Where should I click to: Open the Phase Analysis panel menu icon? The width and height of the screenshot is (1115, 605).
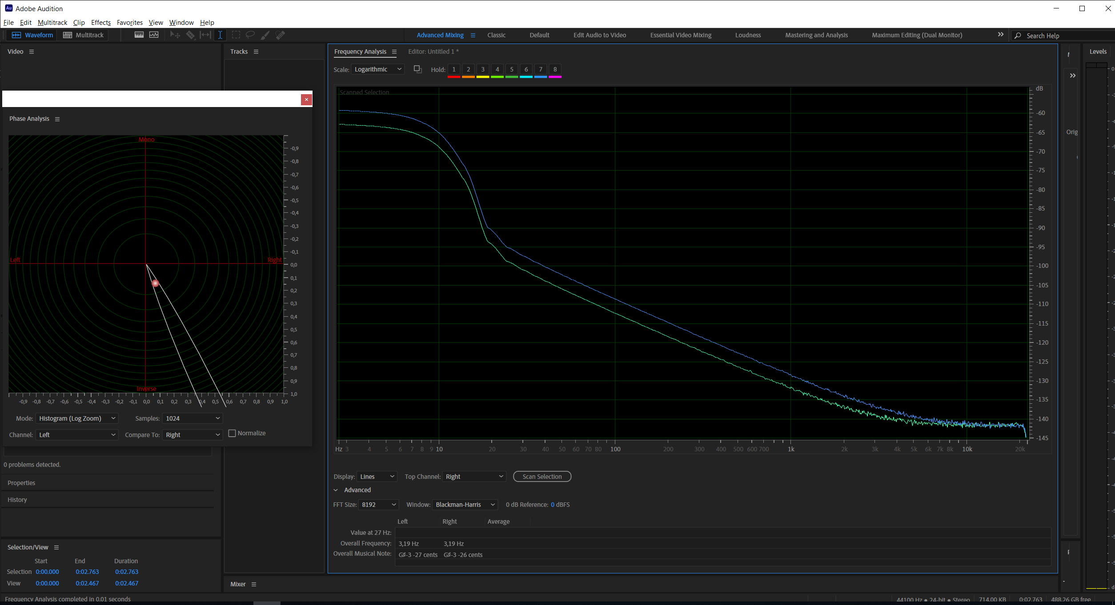[x=57, y=119]
